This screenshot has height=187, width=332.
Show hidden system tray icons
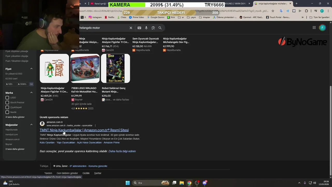pos(299,183)
